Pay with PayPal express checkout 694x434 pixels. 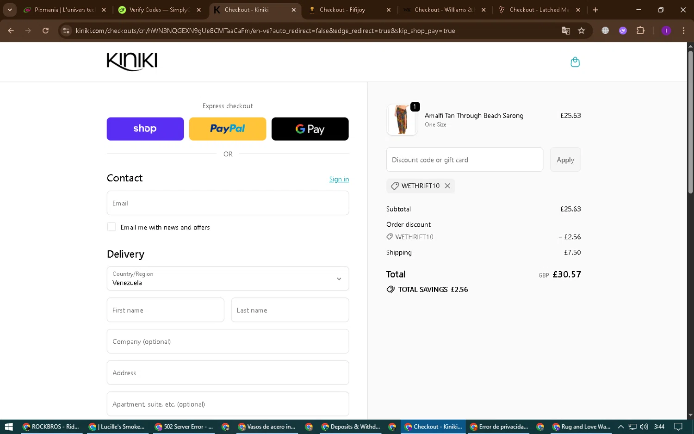click(228, 129)
